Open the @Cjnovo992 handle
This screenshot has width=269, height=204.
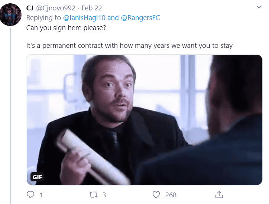coord(56,8)
